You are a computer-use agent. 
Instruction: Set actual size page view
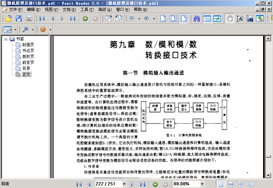(x=163, y=18)
